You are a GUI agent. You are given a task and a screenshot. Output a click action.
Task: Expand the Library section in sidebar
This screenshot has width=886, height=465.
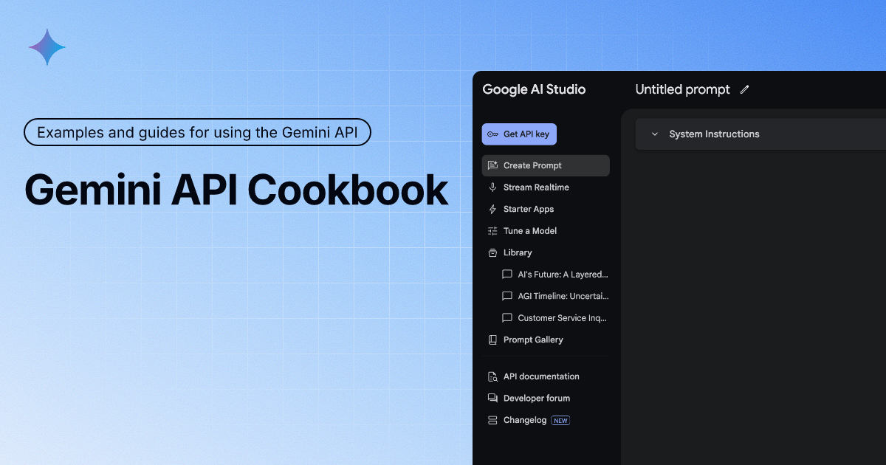517,252
